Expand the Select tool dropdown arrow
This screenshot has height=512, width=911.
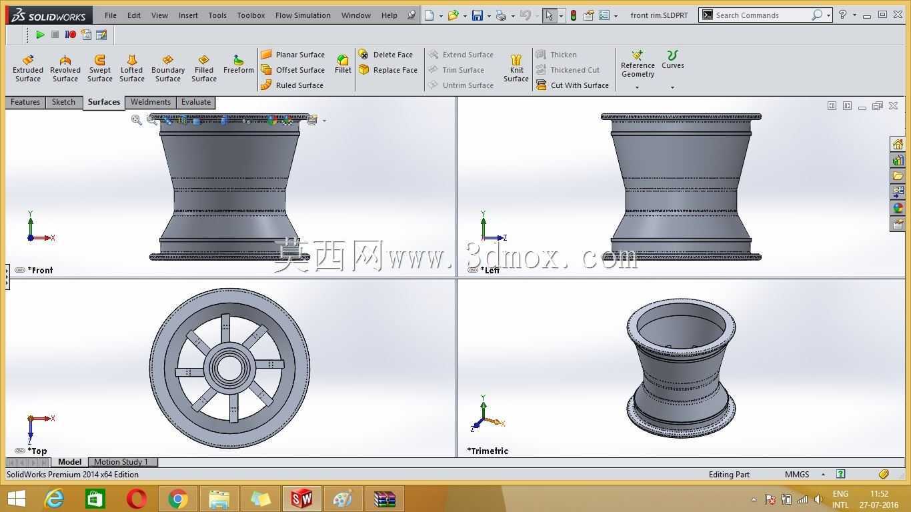pos(561,16)
